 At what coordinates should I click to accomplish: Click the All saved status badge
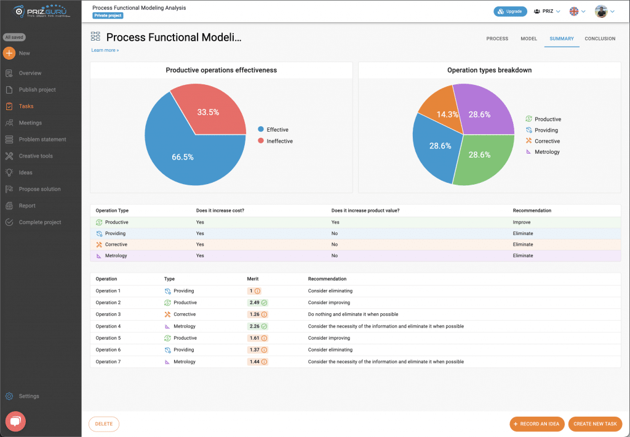[14, 37]
